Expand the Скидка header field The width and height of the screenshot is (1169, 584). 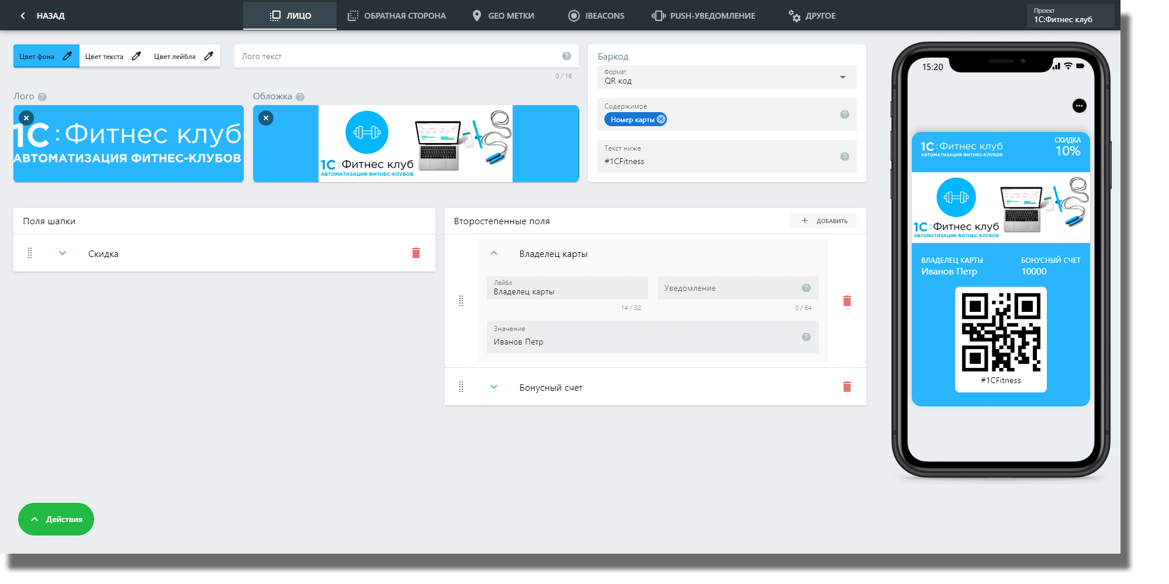point(63,253)
